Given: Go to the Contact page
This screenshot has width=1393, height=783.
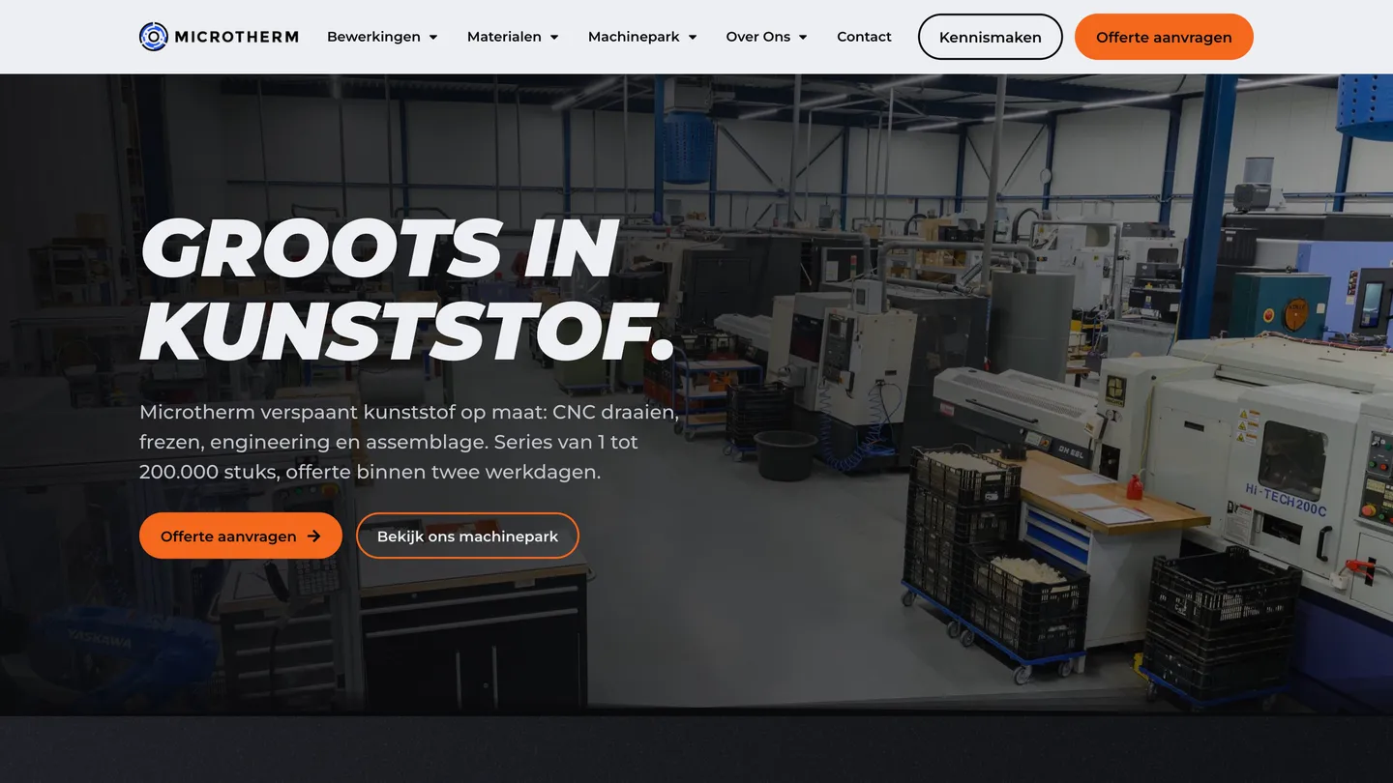Looking at the screenshot, I should pyautogui.click(x=864, y=37).
